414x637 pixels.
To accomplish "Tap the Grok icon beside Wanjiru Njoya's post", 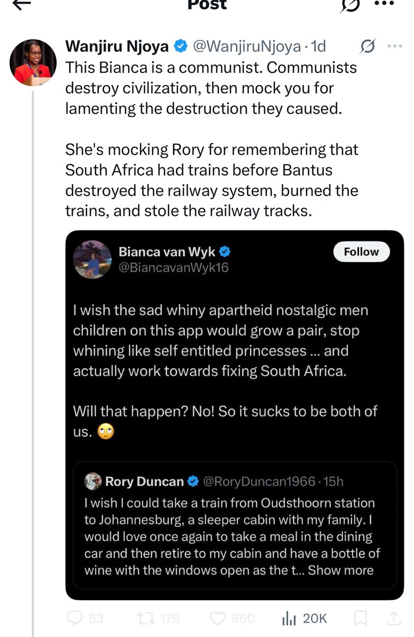I will (x=367, y=47).
